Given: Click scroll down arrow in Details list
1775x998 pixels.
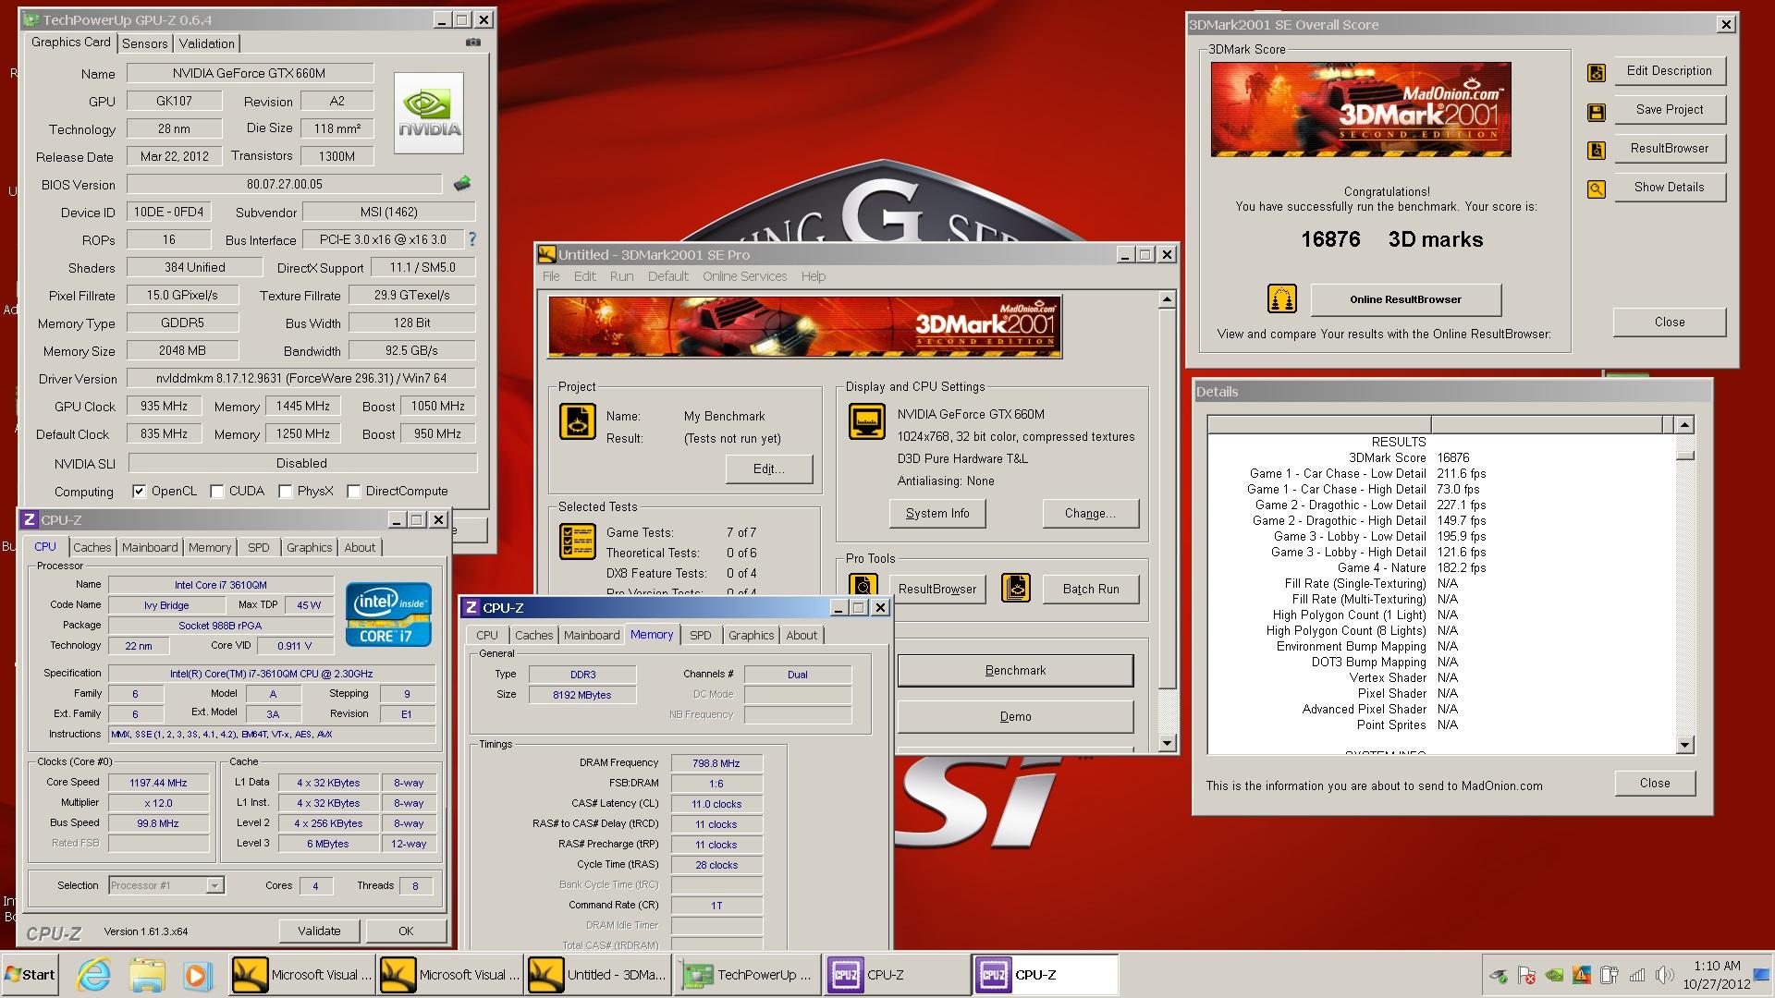Looking at the screenshot, I should tap(1684, 744).
